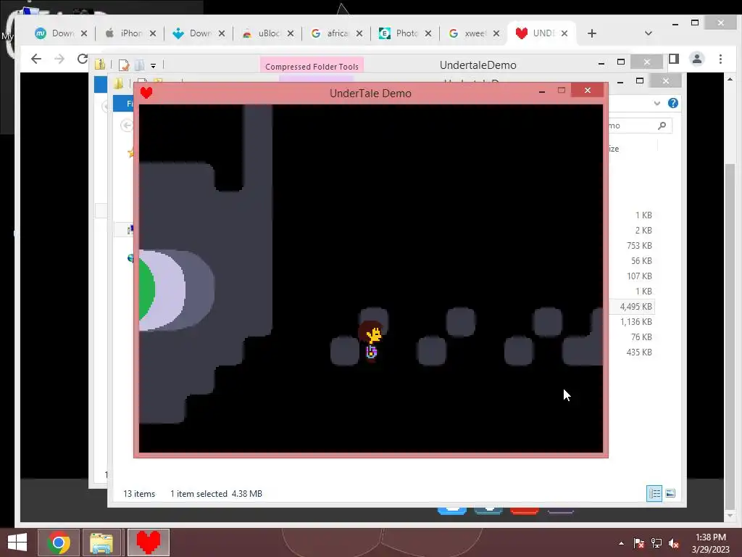742x557 pixels.
Task: Open the network tray icon
Action: [656, 543]
